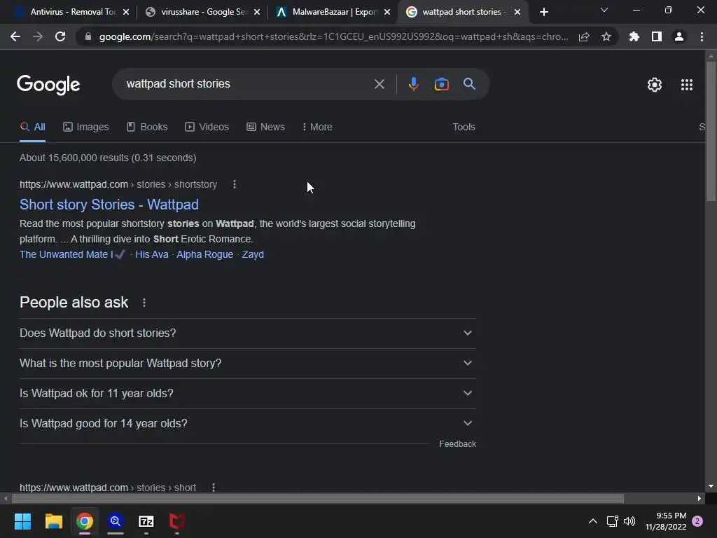Screen dimensions: 717x538
Task: Start a voice search with the microphone
Action: pos(413,84)
